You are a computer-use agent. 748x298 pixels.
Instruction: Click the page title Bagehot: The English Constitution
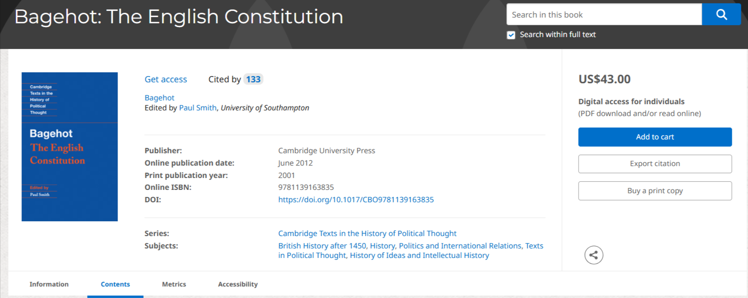pos(179,17)
